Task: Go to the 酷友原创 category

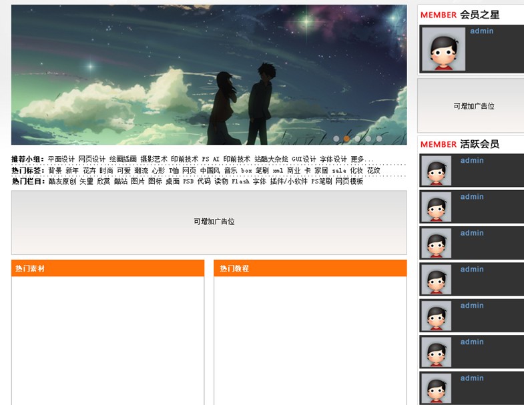Action: pos(62,181)
